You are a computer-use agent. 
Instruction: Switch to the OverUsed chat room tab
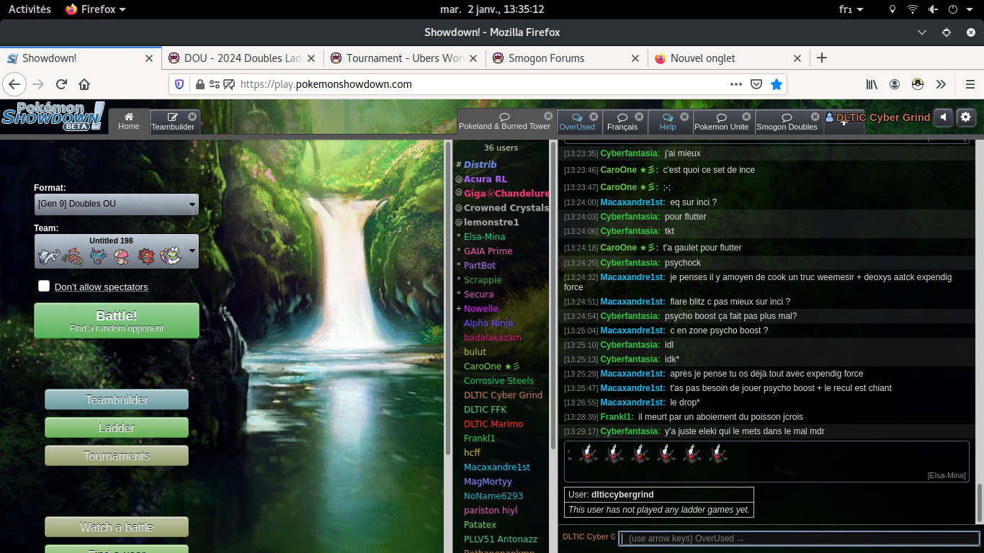(x=577, y=121)
